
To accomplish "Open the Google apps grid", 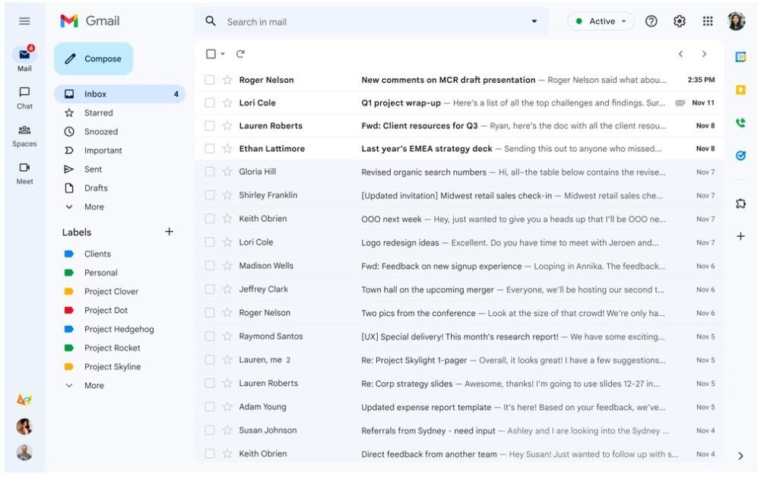I will click(x=707, y=21).
